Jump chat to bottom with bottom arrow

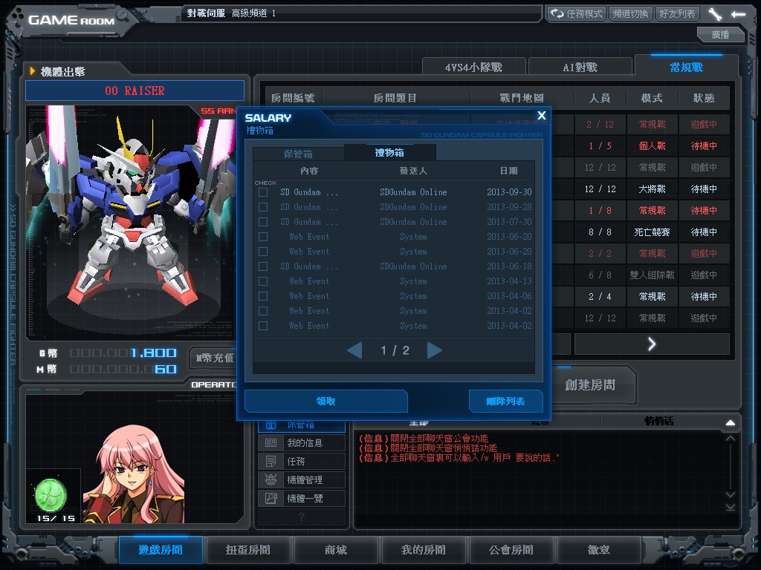coord(731,507)
